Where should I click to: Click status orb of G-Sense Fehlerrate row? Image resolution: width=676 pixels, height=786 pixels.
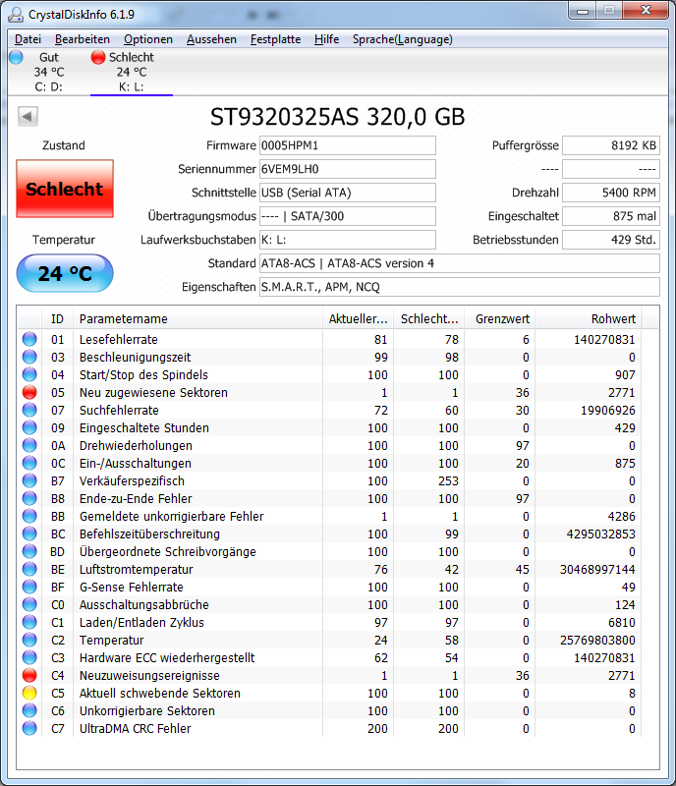point(29,587)
